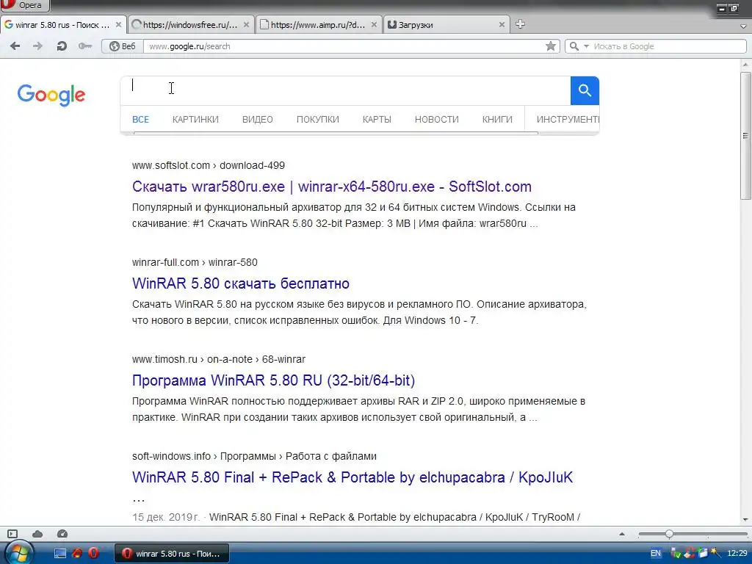This screenshot has height=564, width=752.
Task: Bookmark page with the star icon
Action: [x=551, y=46]
